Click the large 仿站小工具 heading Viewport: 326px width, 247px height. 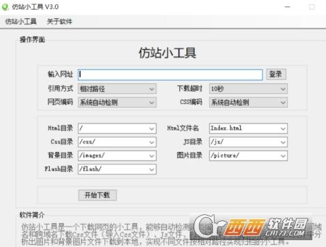click(167, 53)
